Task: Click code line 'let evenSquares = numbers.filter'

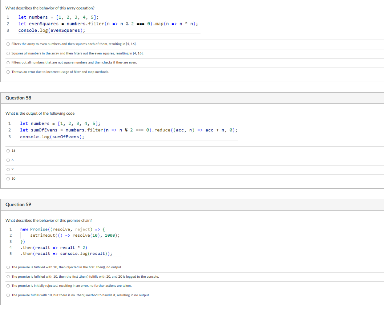Action: 108,24
